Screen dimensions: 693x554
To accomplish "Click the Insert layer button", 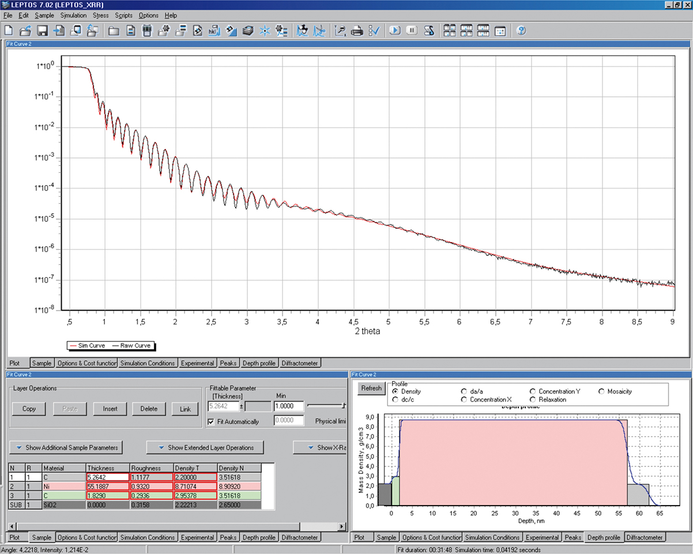I will coord(110,409).
